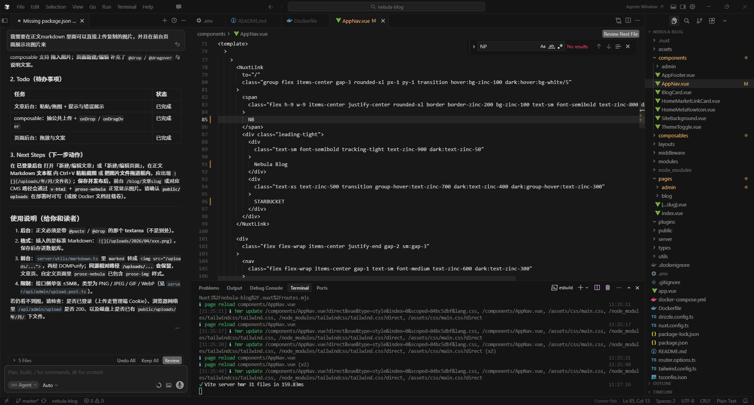Open the Agent mode dropdown
This screenshot has width=754, height=405.
pyautogui.click(x=24, y=385)
